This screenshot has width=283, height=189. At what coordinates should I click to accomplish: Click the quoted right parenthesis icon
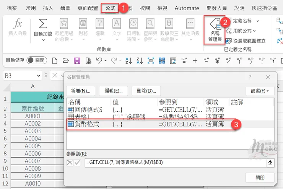pyautogui.click(x=250, y=60)
